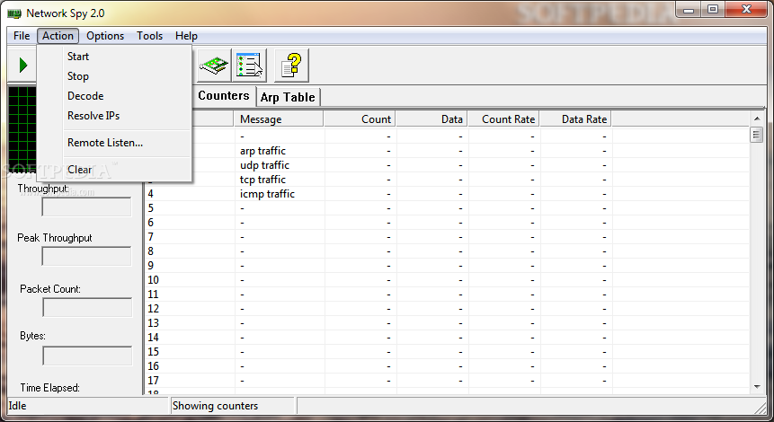This screenshot has width=774, height=422.
Task: Click the Packet Count label
Action: pyautogui.click(x=50, y=289)
